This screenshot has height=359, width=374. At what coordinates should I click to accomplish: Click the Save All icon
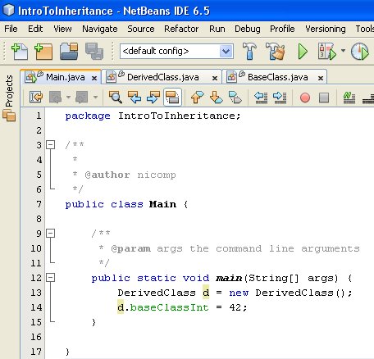point(94,51)
